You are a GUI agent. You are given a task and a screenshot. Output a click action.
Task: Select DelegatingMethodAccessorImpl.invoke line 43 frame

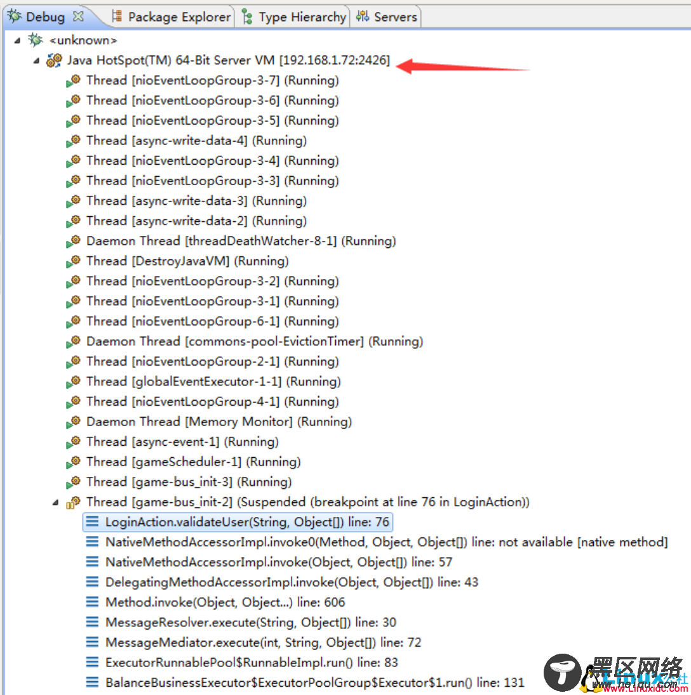pyautogui.click(x=292, y=582)
